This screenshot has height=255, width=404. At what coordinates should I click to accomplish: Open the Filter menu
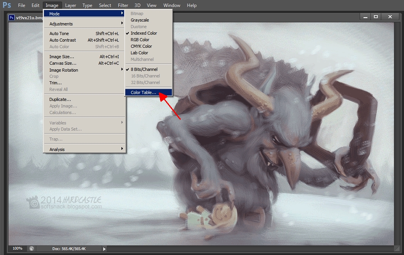123,5
